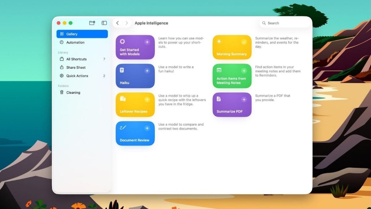Screen dimensions: 371x209
Task: Click the brain icon on Get Started card
Action: coord(122,41)
